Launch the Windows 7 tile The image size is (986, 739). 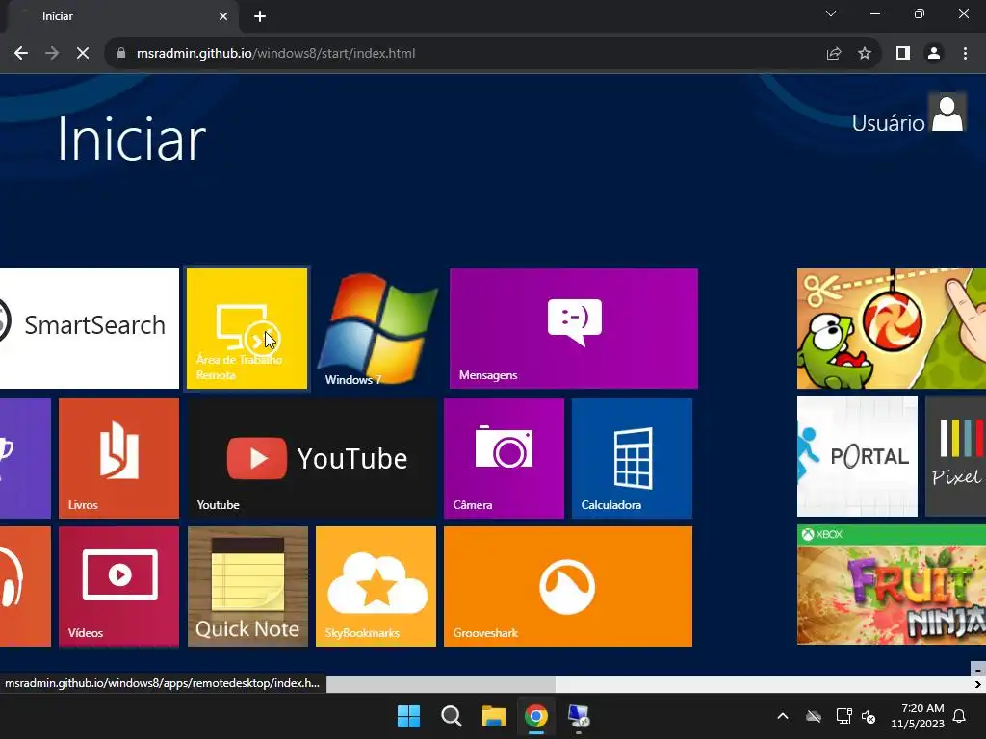pyautogui.click(x=376, y=328)
